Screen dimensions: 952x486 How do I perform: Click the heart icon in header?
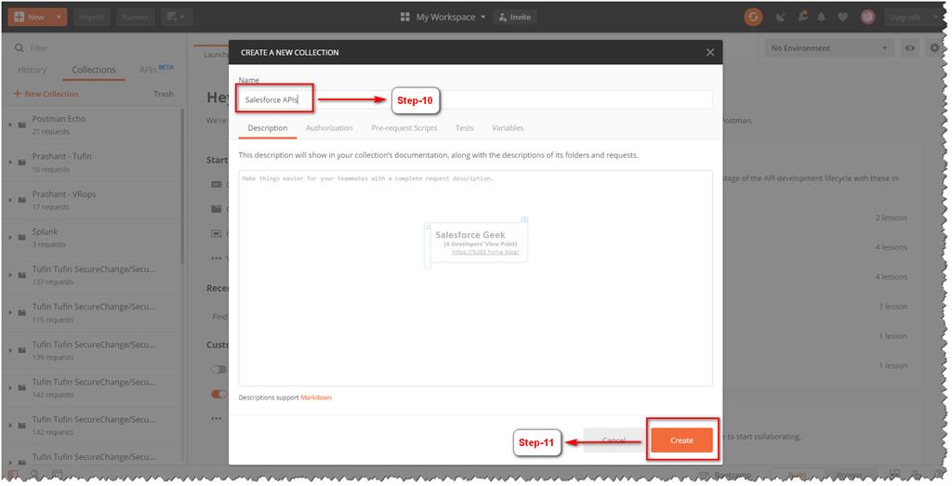pos(842,17)
